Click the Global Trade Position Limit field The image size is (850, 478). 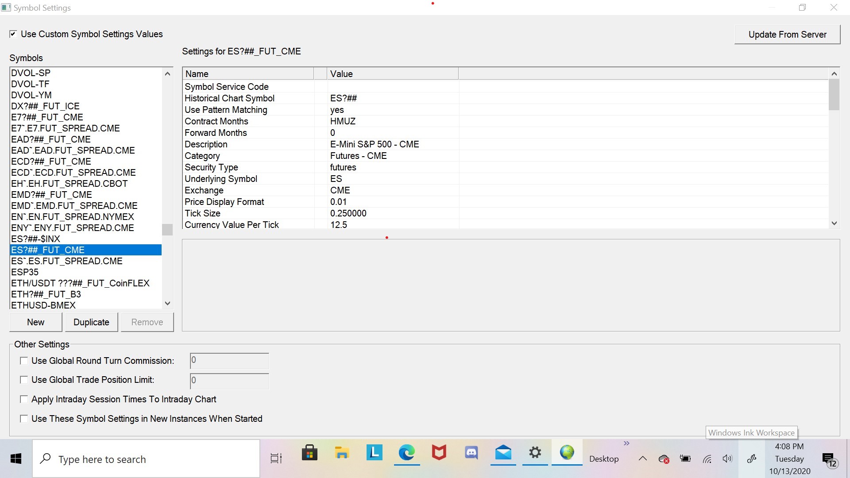[x=229, y=381]
